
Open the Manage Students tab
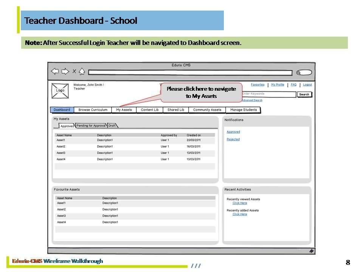pyautogui.click(x=243, y=110)
